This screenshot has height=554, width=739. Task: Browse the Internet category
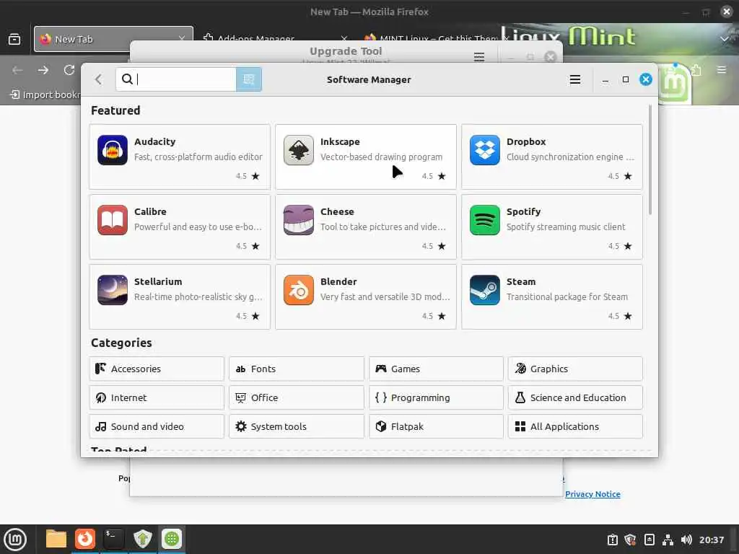pos(157,397)
